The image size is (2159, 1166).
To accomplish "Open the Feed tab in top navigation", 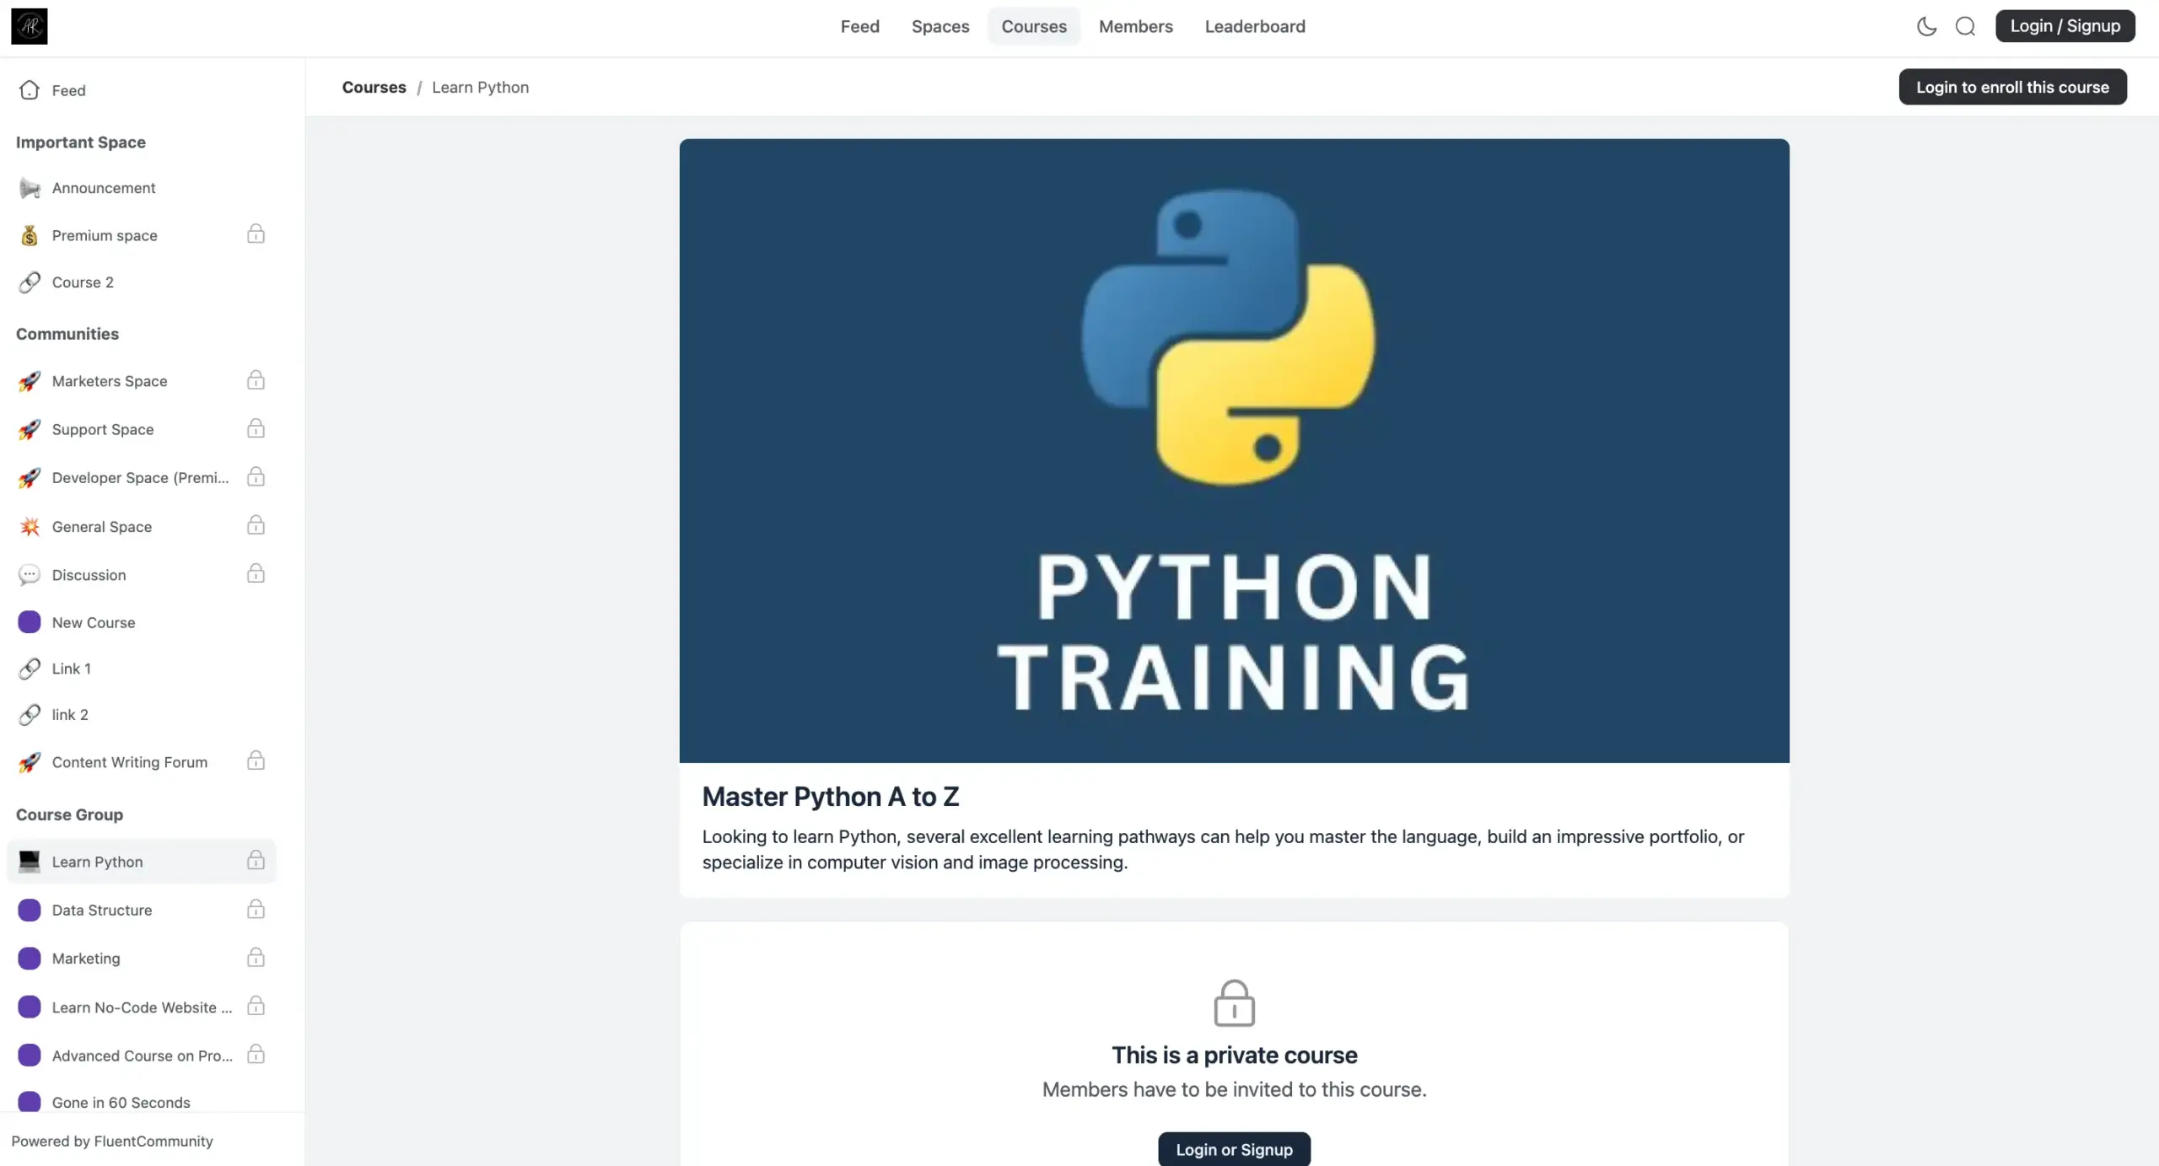I will click(x=859, y=26).
